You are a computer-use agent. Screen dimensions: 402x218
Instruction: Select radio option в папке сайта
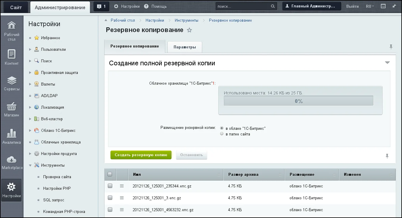tap(222, 134)
